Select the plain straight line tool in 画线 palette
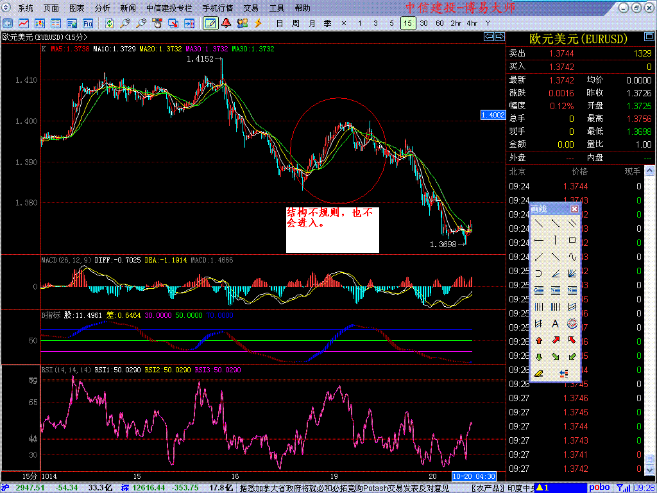This screenshot has width=657, height=493. pos(539,223)
